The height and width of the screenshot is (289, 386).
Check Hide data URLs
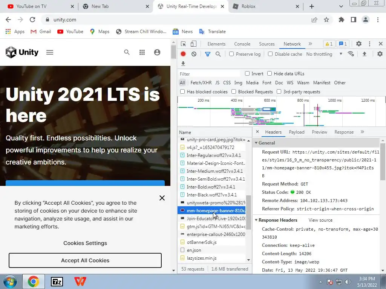pyautogui.click(x=270, y=73)
